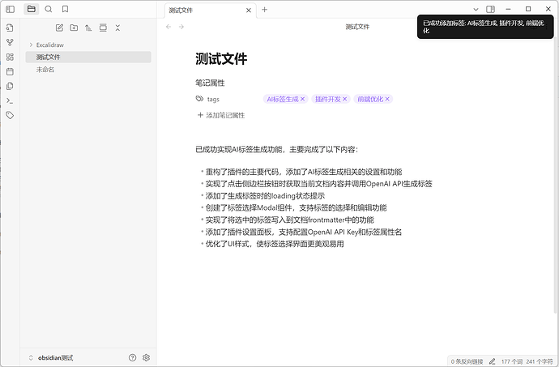Click the tags property icon
Screen dimensions: 559x367
199,99
